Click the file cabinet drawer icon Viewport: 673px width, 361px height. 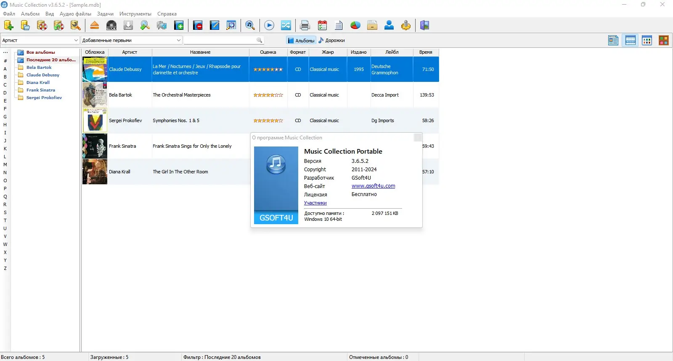[x=372, y=25]
